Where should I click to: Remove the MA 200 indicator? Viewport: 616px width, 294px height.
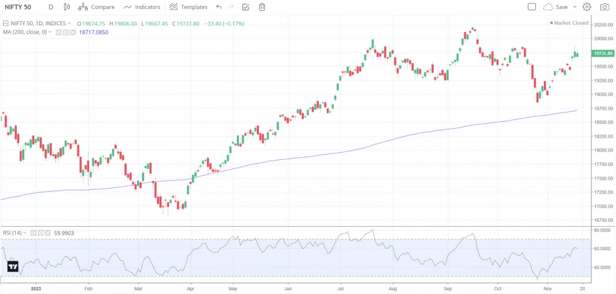(x=73, y=32)
